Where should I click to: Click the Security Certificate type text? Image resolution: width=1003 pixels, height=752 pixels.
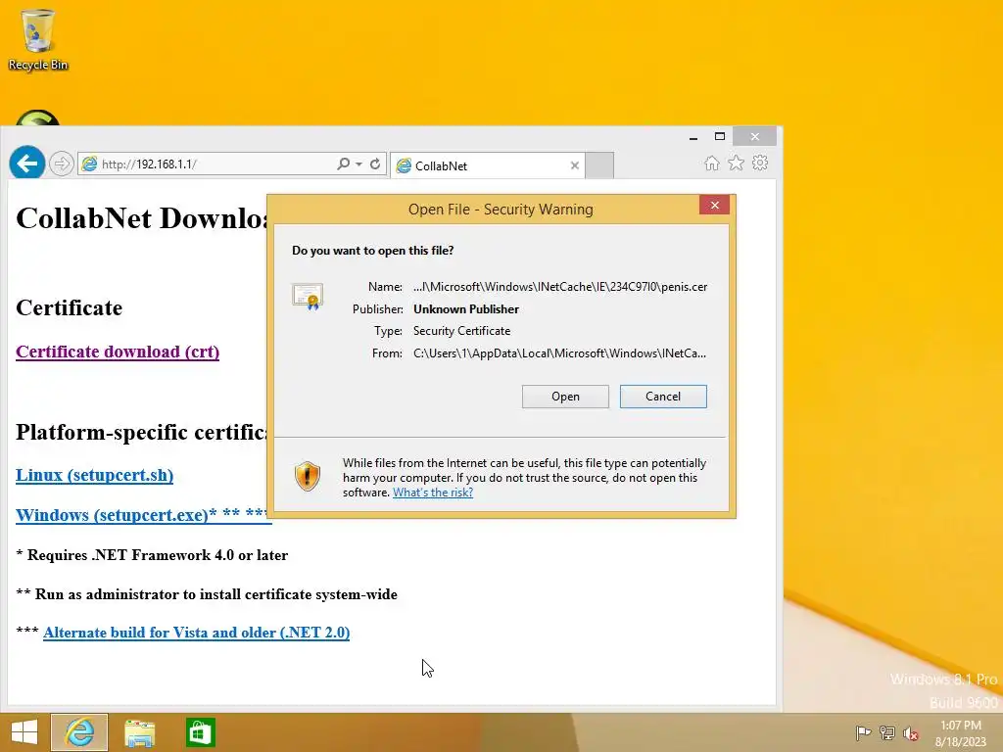point(462,331)
